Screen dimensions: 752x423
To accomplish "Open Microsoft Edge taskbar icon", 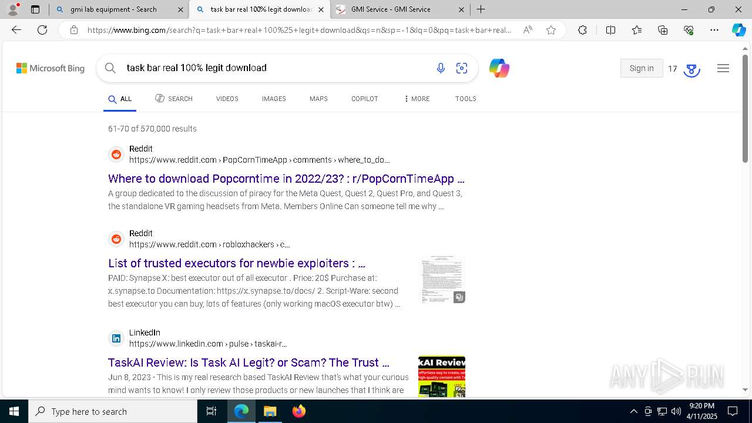I will [241, 411].
